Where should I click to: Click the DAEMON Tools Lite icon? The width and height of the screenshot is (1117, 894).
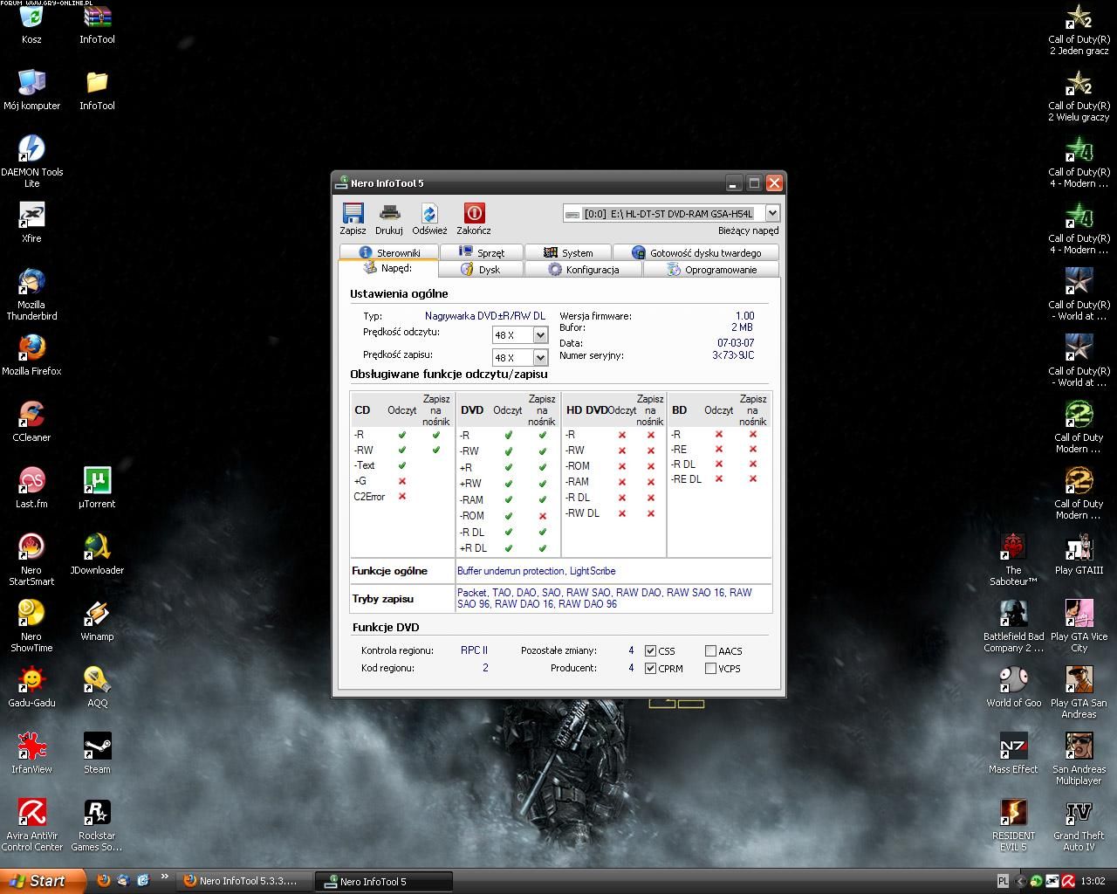(31, 148)
